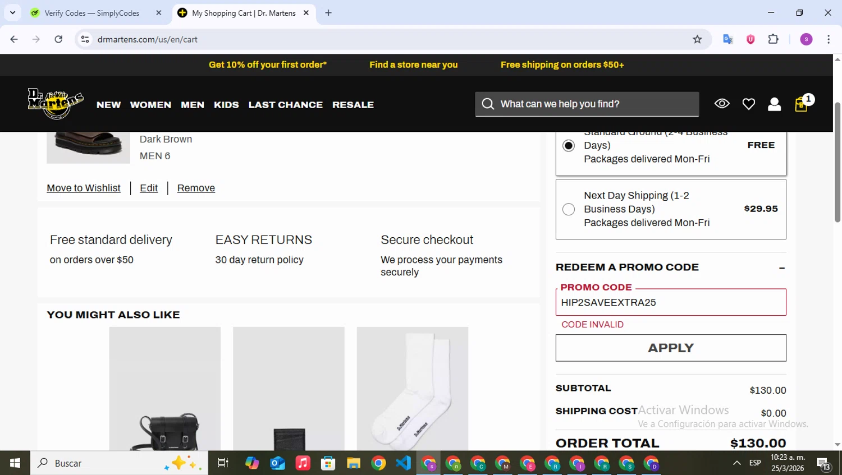Open the MEN menu

point(193,105)
